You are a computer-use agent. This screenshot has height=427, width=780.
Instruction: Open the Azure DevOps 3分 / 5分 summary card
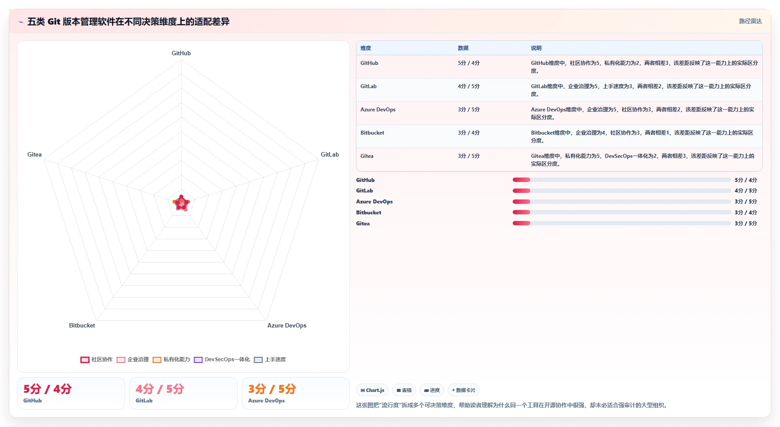(296, 393)
